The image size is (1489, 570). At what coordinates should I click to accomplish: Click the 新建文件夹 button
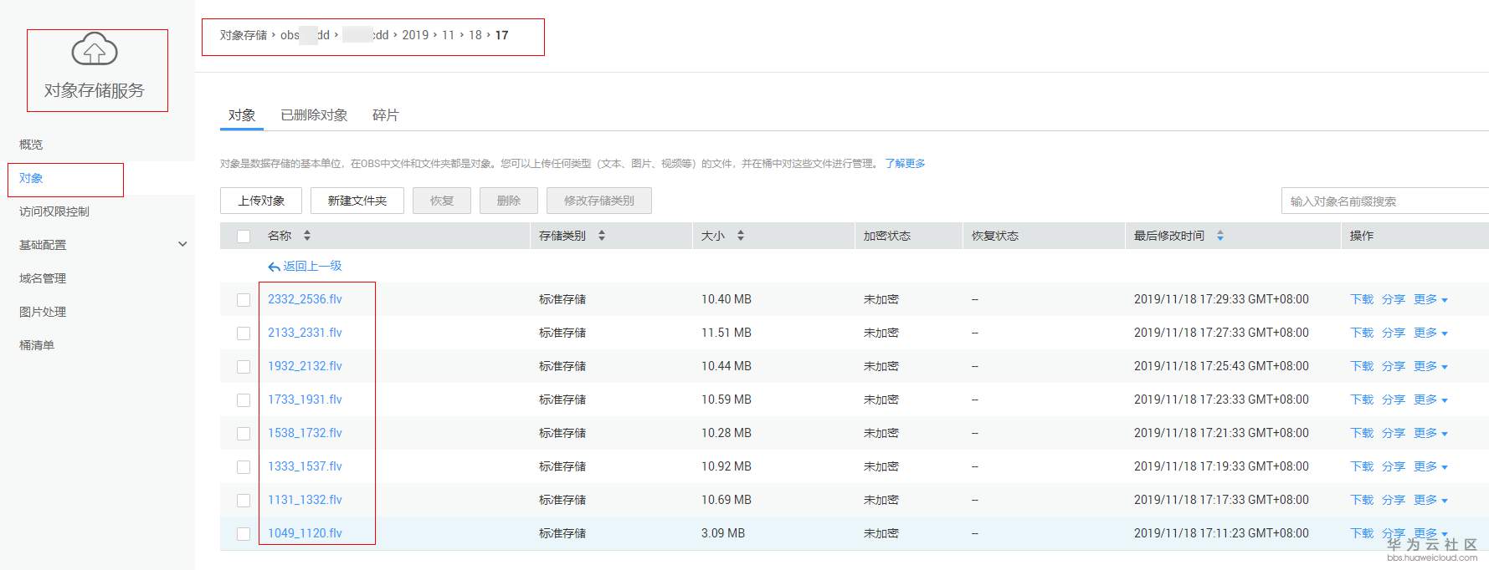pyautogui.click(x=357, y=201)
